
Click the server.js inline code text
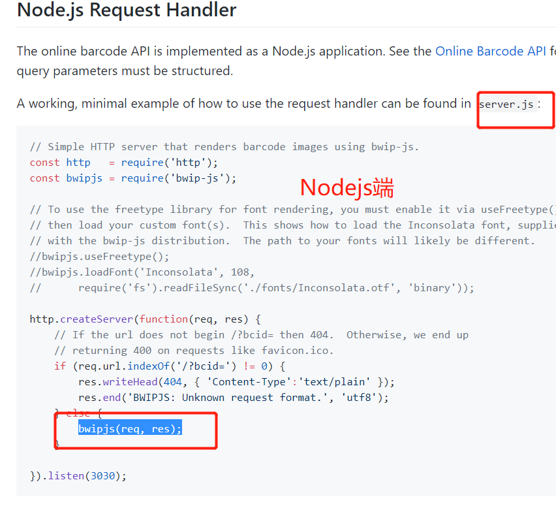pyautogui.click(x=506, y=104)
